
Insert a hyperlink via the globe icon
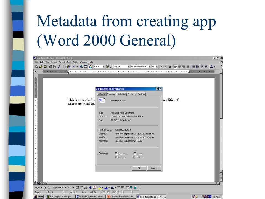(x=81, y=67)
